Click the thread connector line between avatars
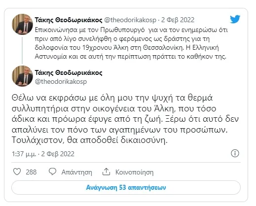The width and height of the screenshot is (256, 206). (22, 50)
